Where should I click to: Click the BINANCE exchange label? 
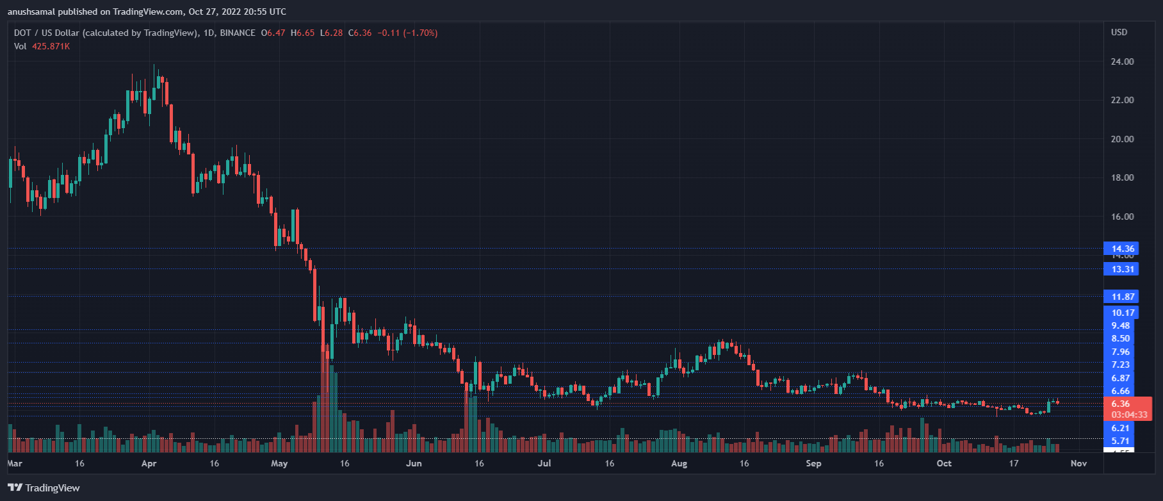(x=238, y=33)
